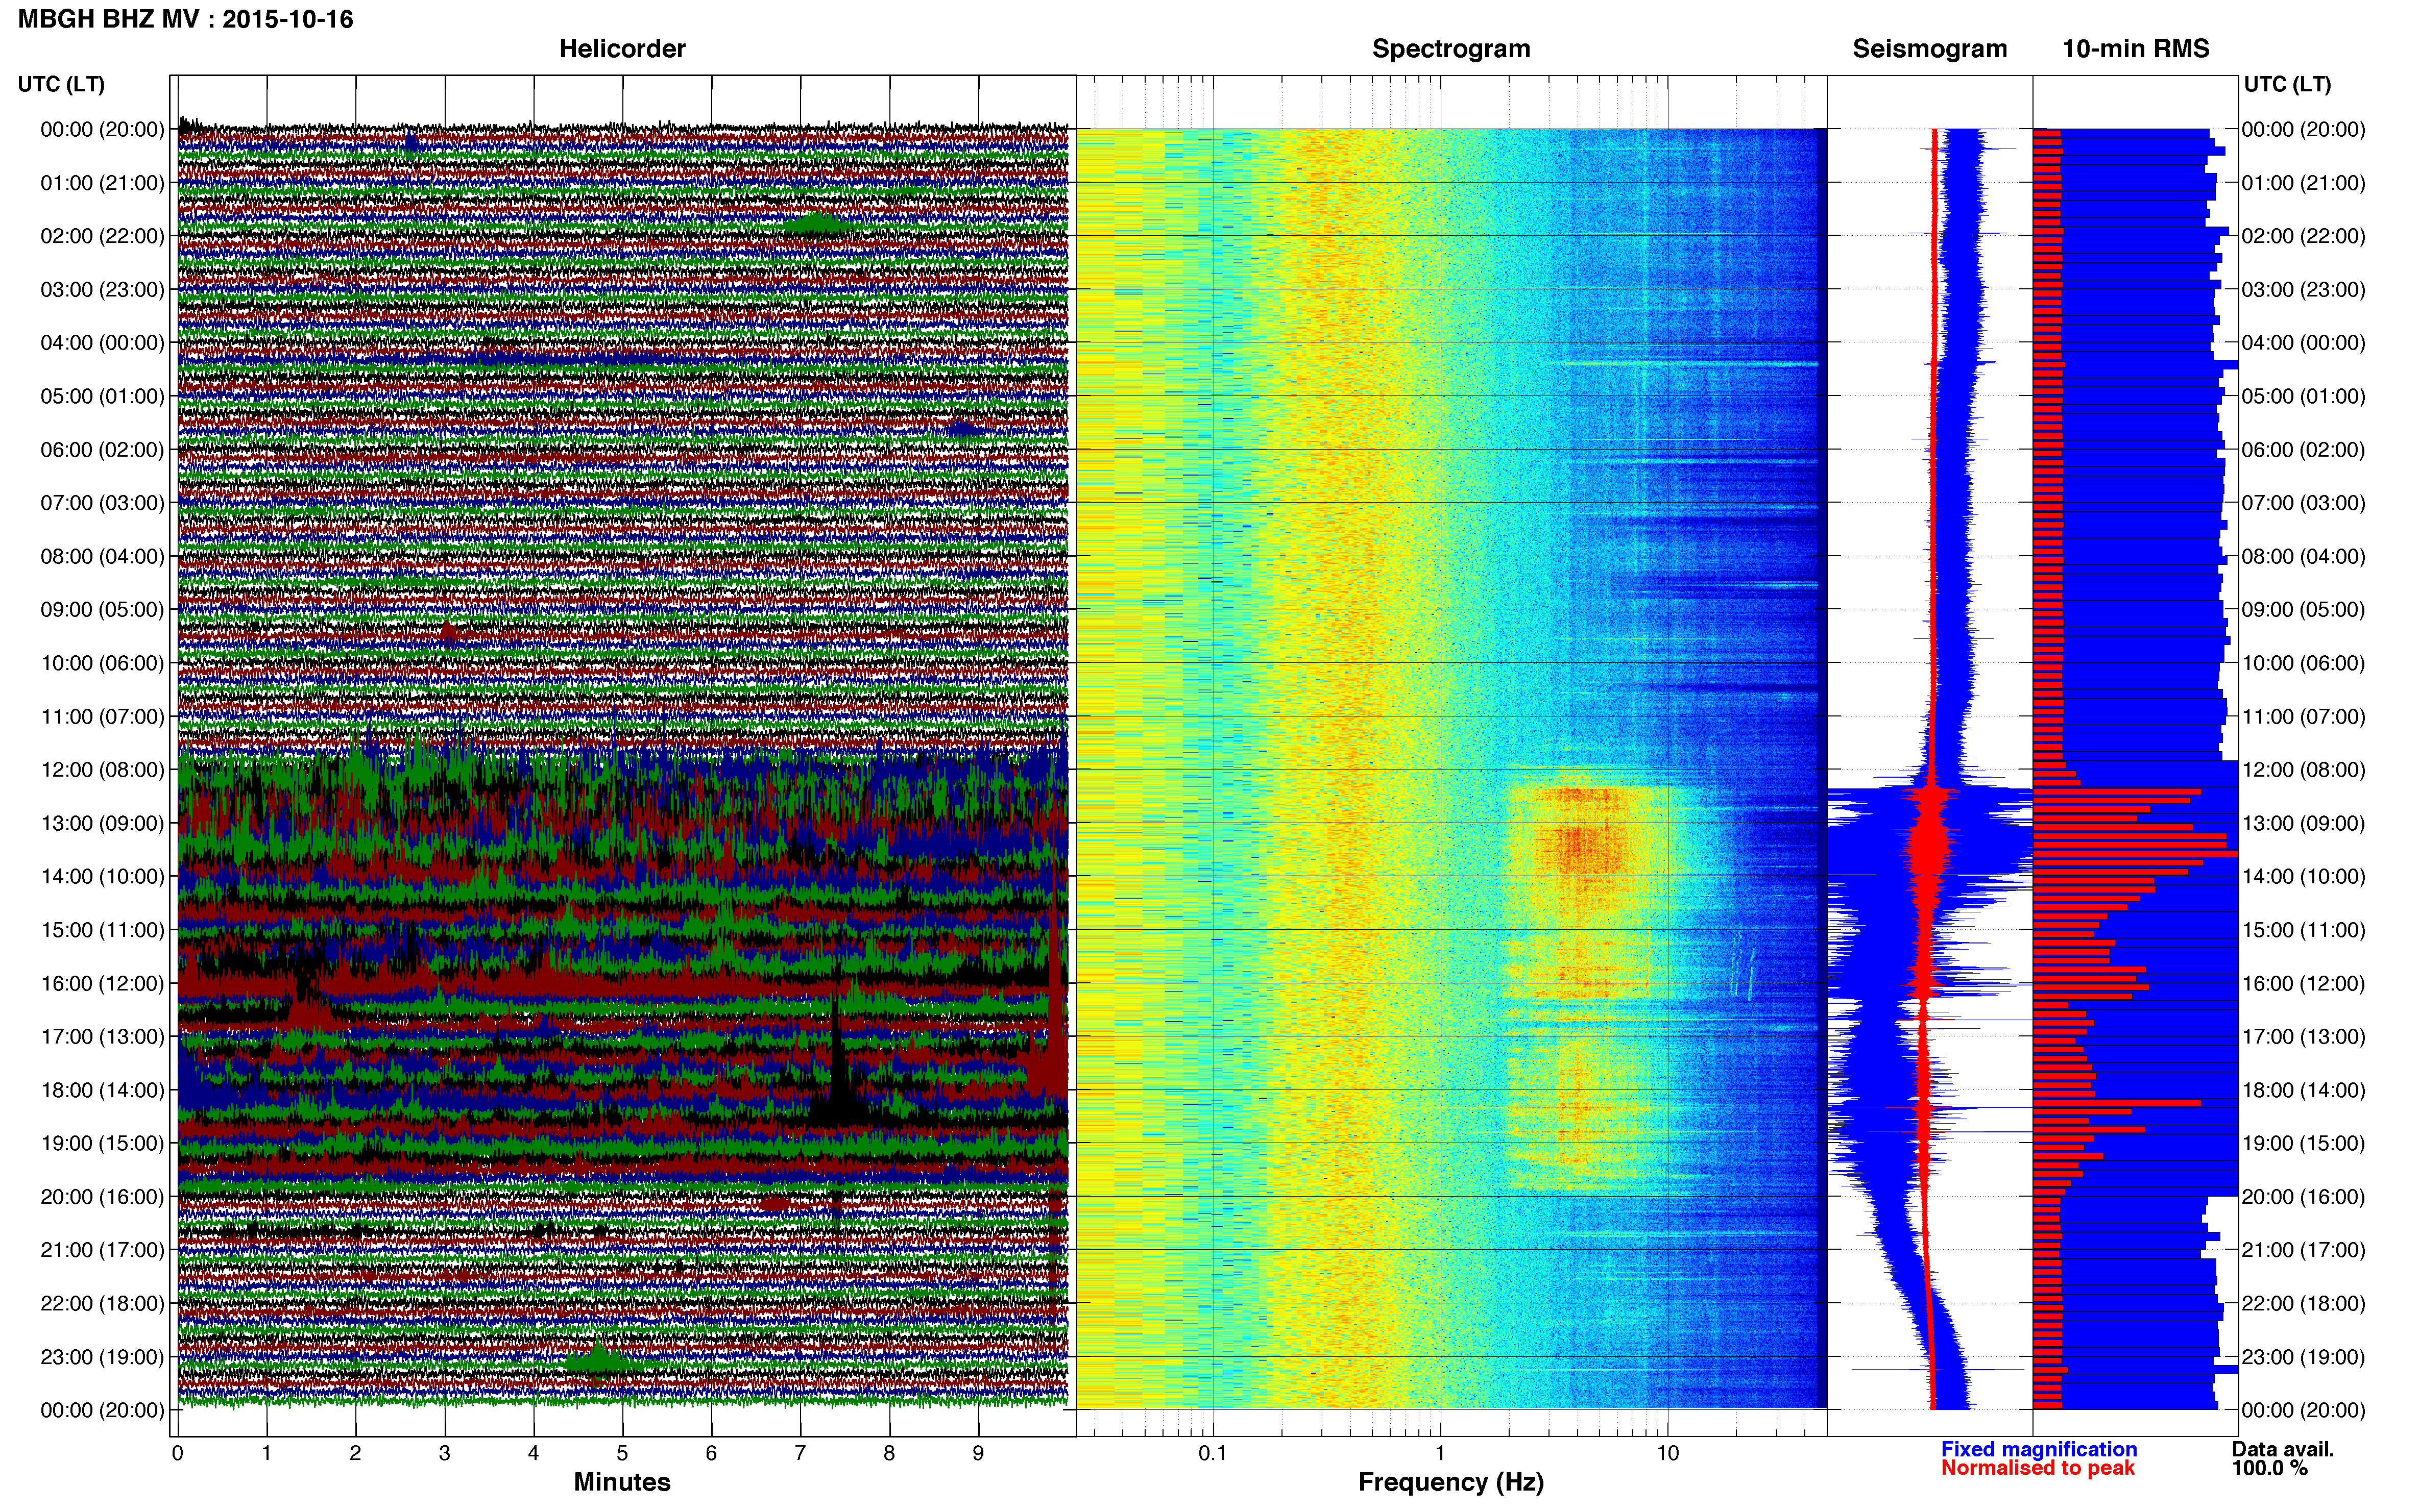Click left time label '03:00 (23:00)'

[x=102, y=290]
